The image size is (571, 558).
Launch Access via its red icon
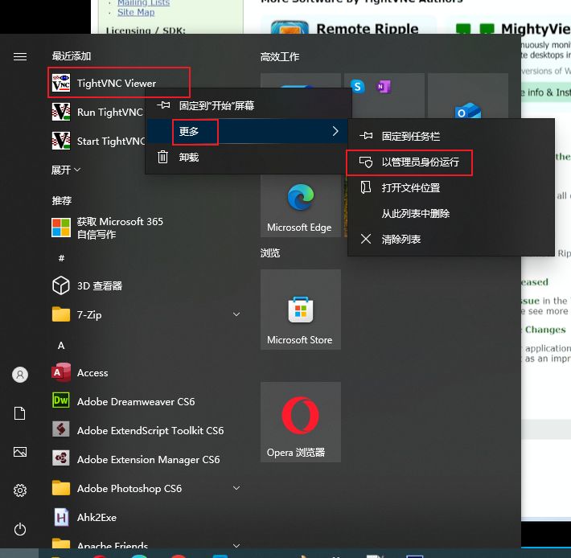(61, 372)
